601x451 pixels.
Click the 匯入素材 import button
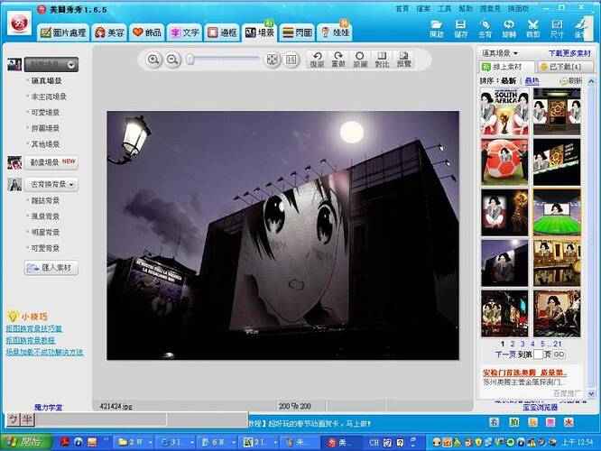point(53,268)
